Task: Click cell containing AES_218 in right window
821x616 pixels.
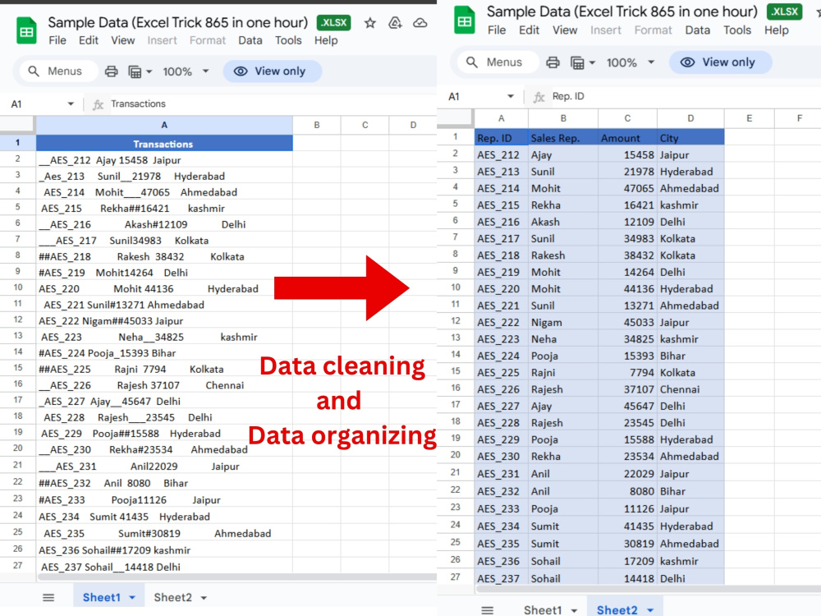Action: coord(501,255)
